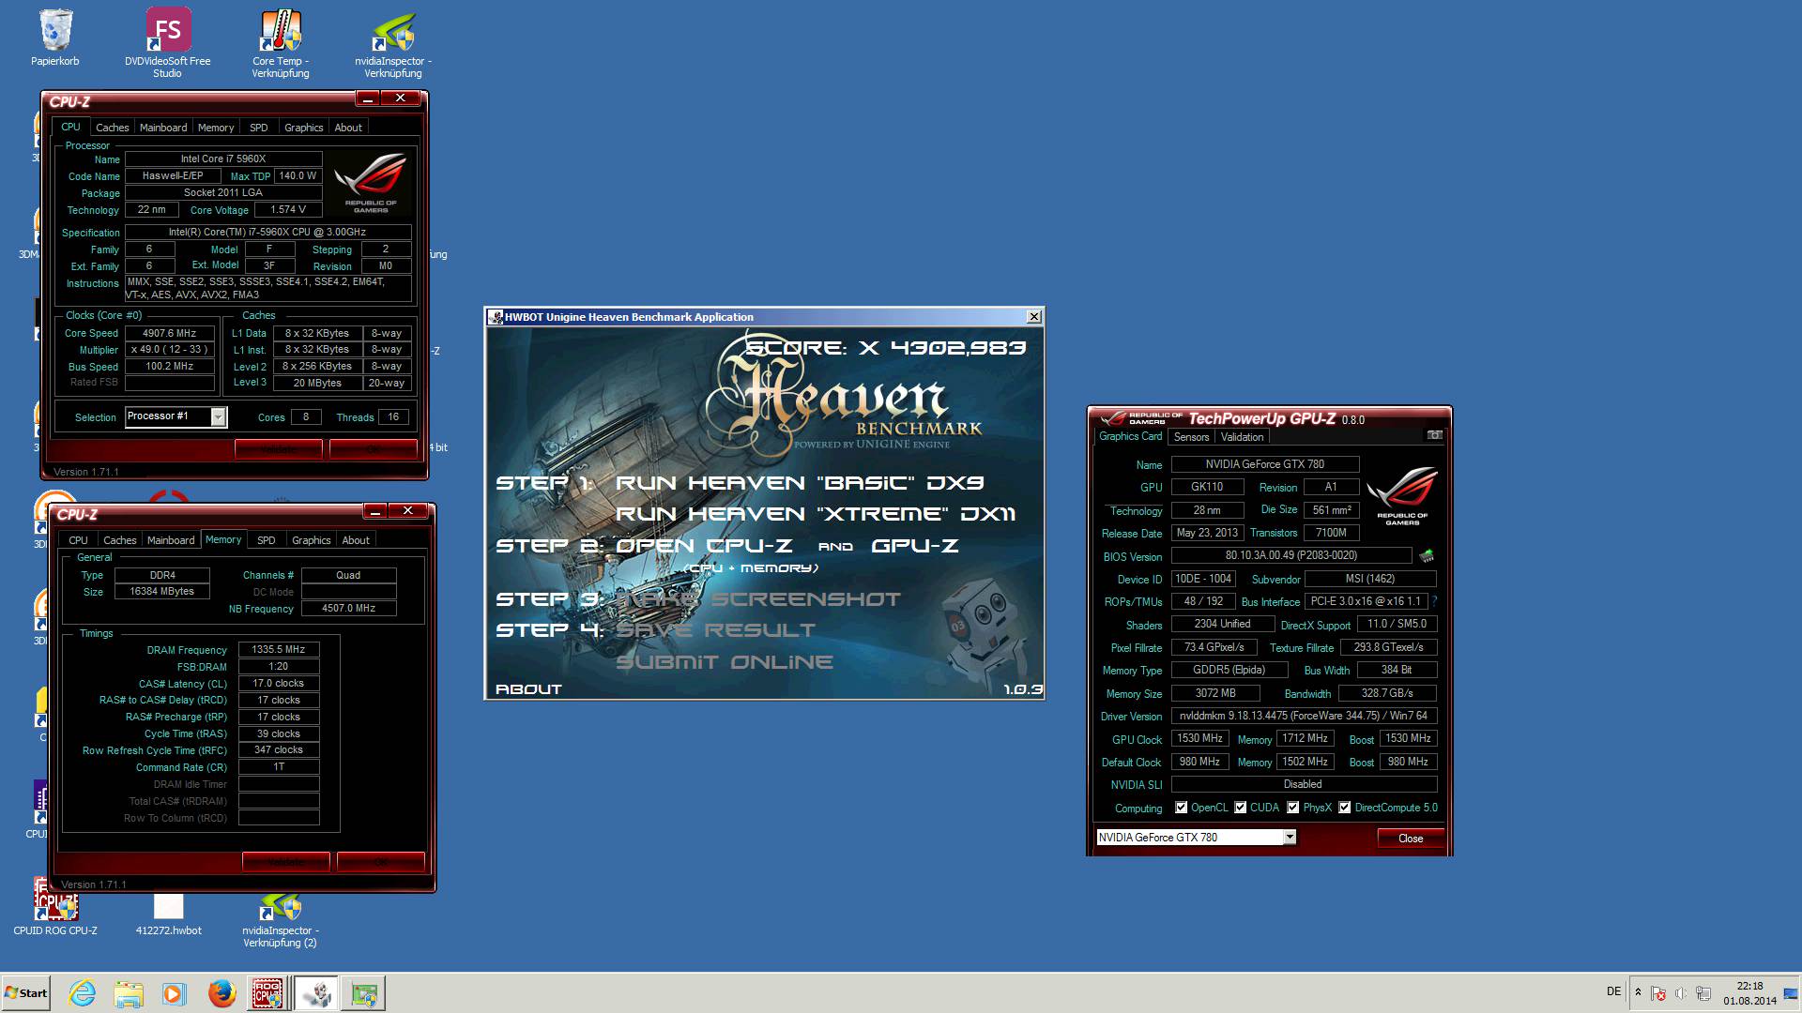Open nvidiaInspector Verknüpfung (2) desktop icon
This screenshot has height=1013, width=1802.
click(280, 919)
